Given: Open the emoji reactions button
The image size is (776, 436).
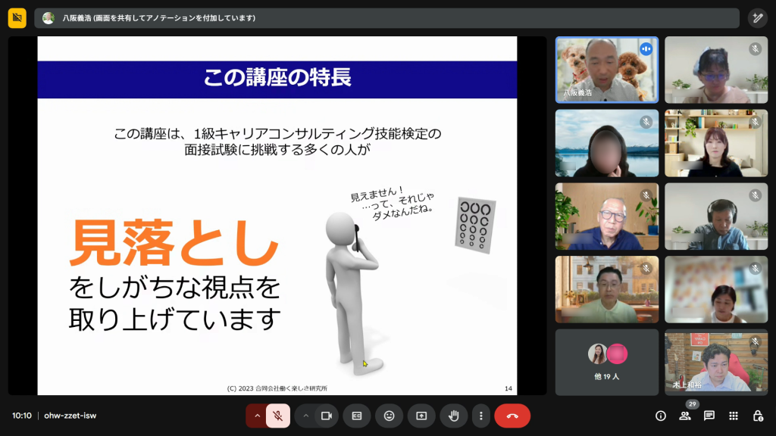Looking at the screenshot, I should click(389, 416).
